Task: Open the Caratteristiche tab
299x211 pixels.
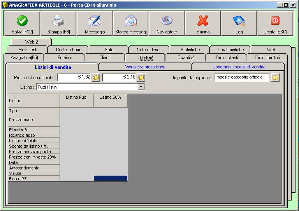Action: tap(230, 50)
